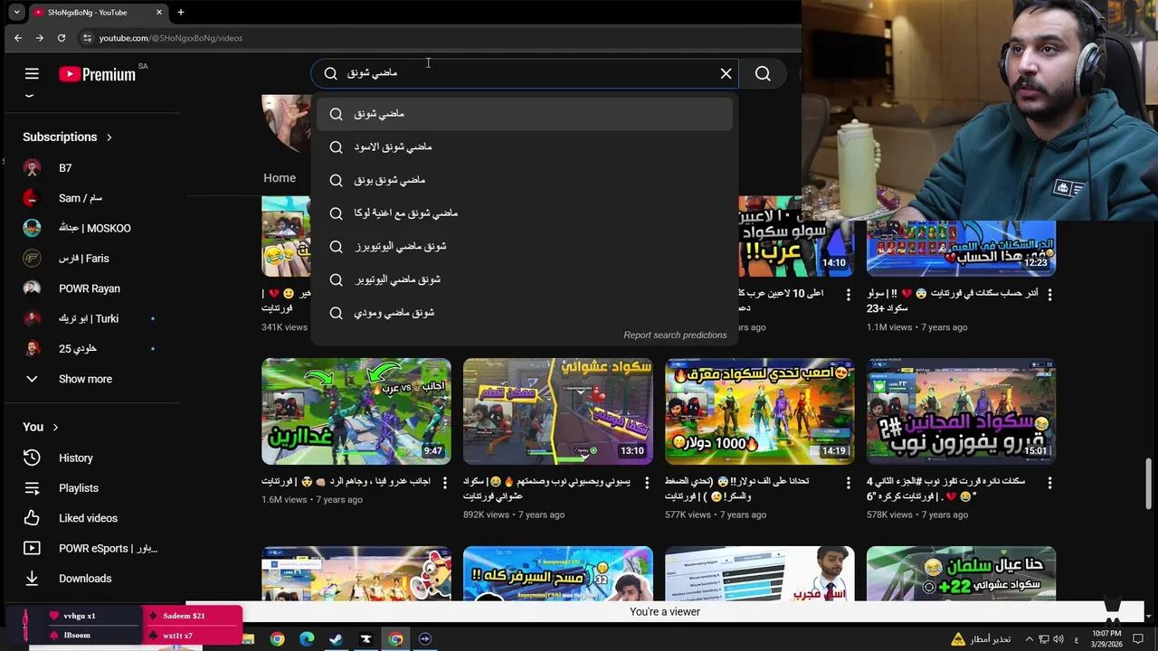Open video thumbnail with 12:23 duration
1158x651 pixels.
[x=962, y=248]
